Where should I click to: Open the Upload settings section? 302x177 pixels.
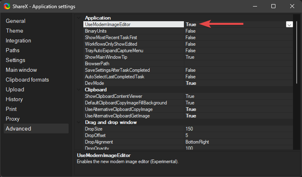[x=15, y=90]
